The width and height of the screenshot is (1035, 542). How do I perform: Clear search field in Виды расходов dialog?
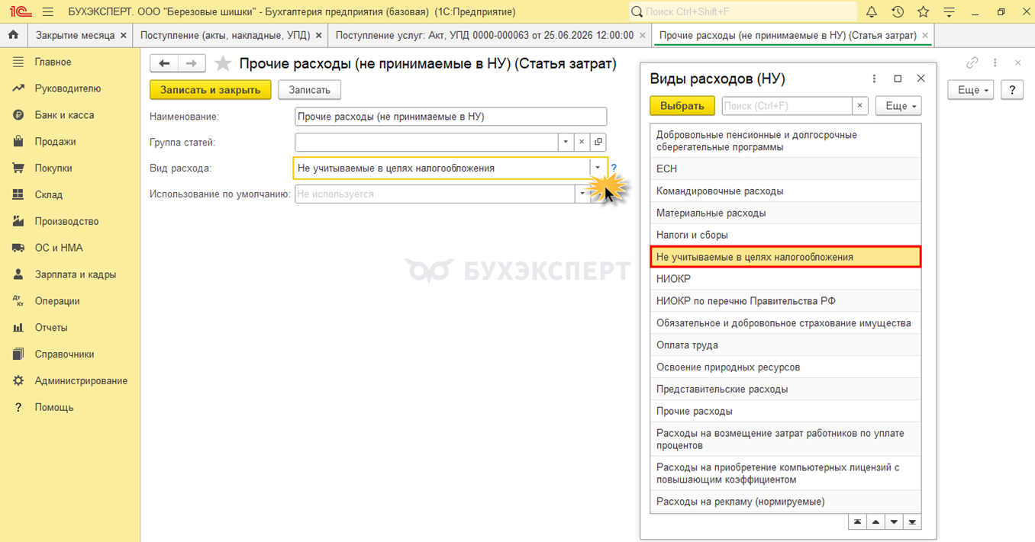(860, 106)
